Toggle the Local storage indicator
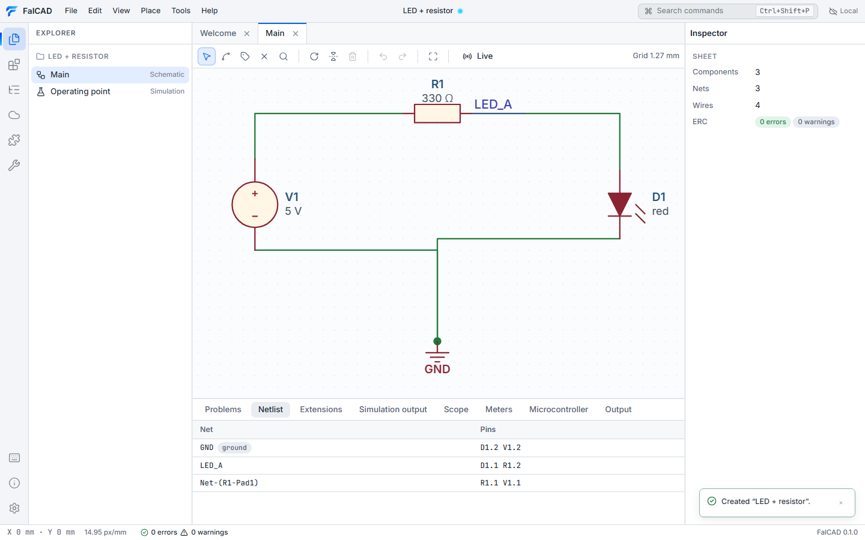 coord(843,11)
